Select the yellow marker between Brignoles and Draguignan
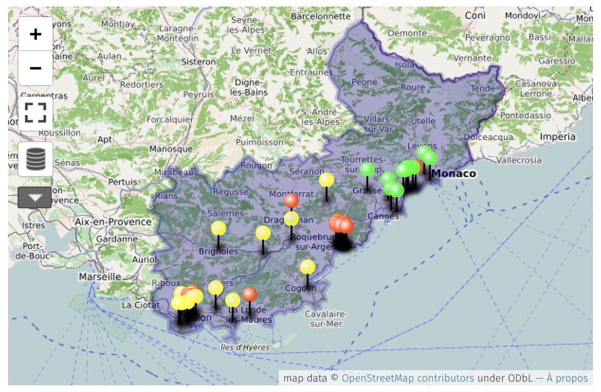Viewport: 601px width, 392px height. coord(263,233)
